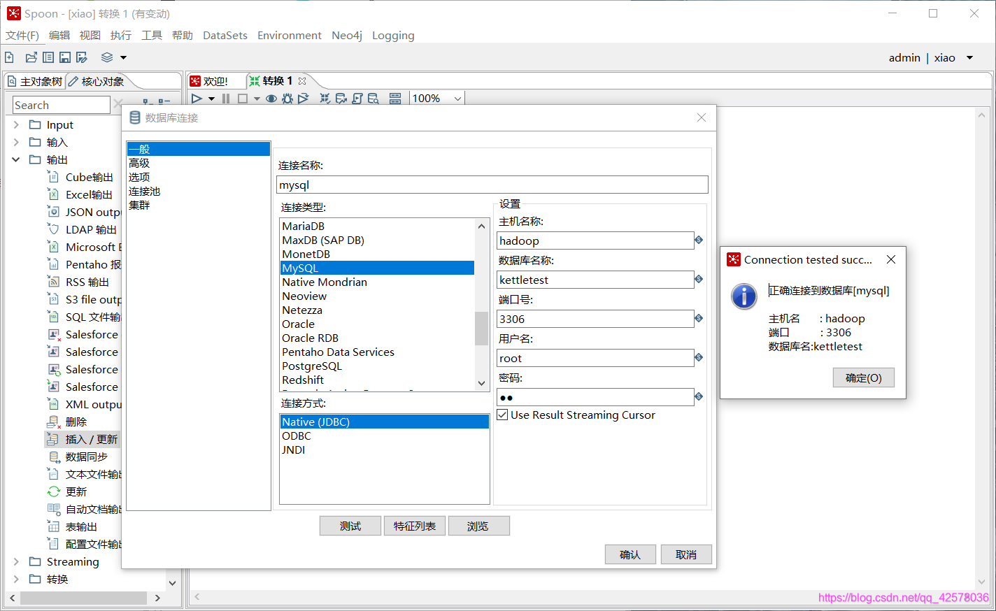
Task: Click the 确认 button
Action: pyautogui.click(x=630, y=554)
